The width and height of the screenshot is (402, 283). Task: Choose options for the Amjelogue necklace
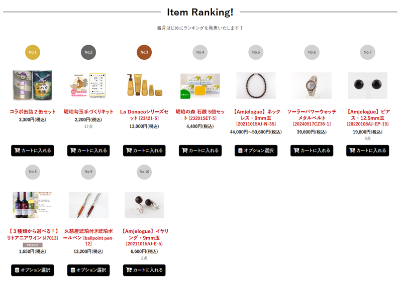[256, 151]
